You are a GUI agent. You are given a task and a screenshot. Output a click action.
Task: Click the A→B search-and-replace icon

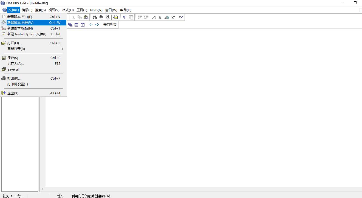(x=108, y=17)
